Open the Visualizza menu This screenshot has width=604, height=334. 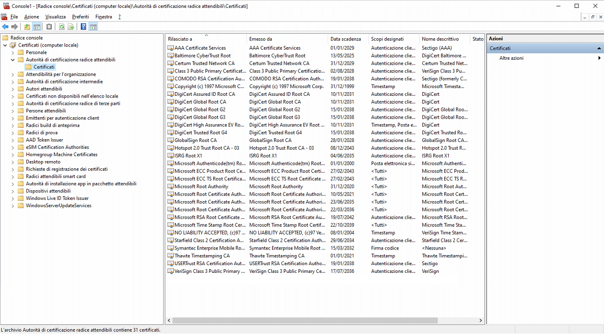56,16
